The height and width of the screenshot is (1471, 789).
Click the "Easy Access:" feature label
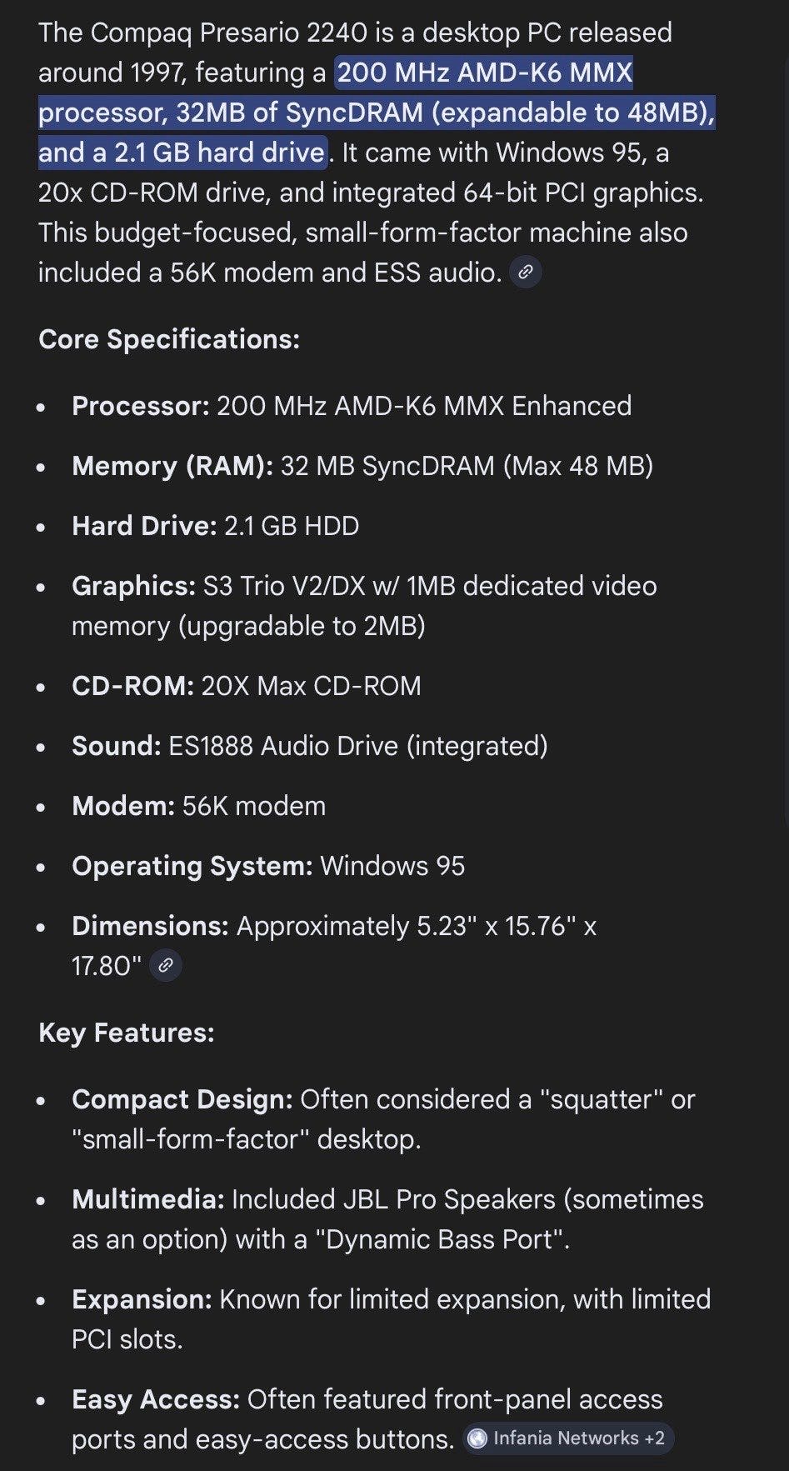point(156,1399)
